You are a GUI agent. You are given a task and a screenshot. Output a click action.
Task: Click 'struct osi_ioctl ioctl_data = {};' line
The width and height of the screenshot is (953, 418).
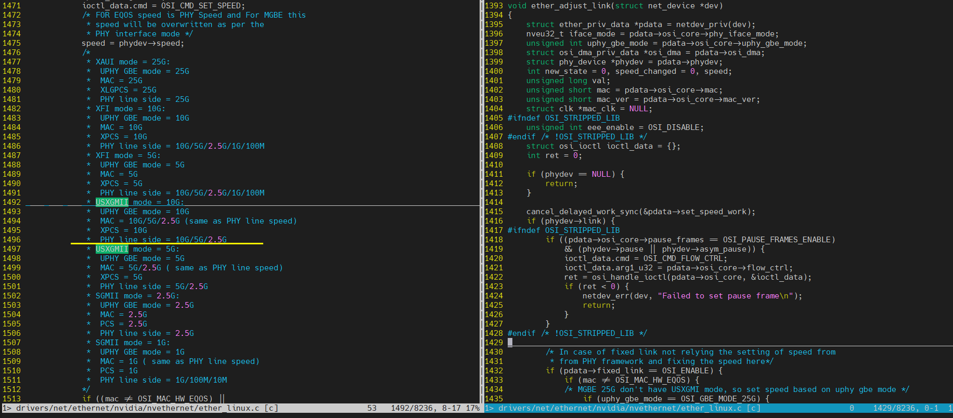[x=603, y=146]
